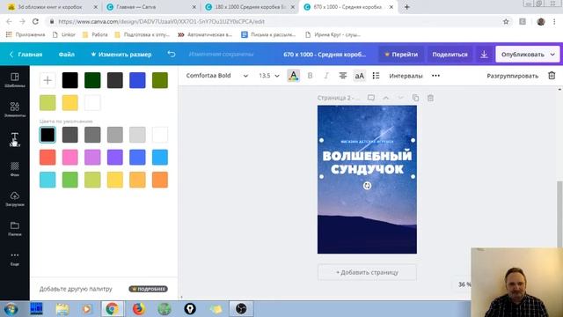Set text alignment with align icon
563x317 pixels.
pos(343,76)
